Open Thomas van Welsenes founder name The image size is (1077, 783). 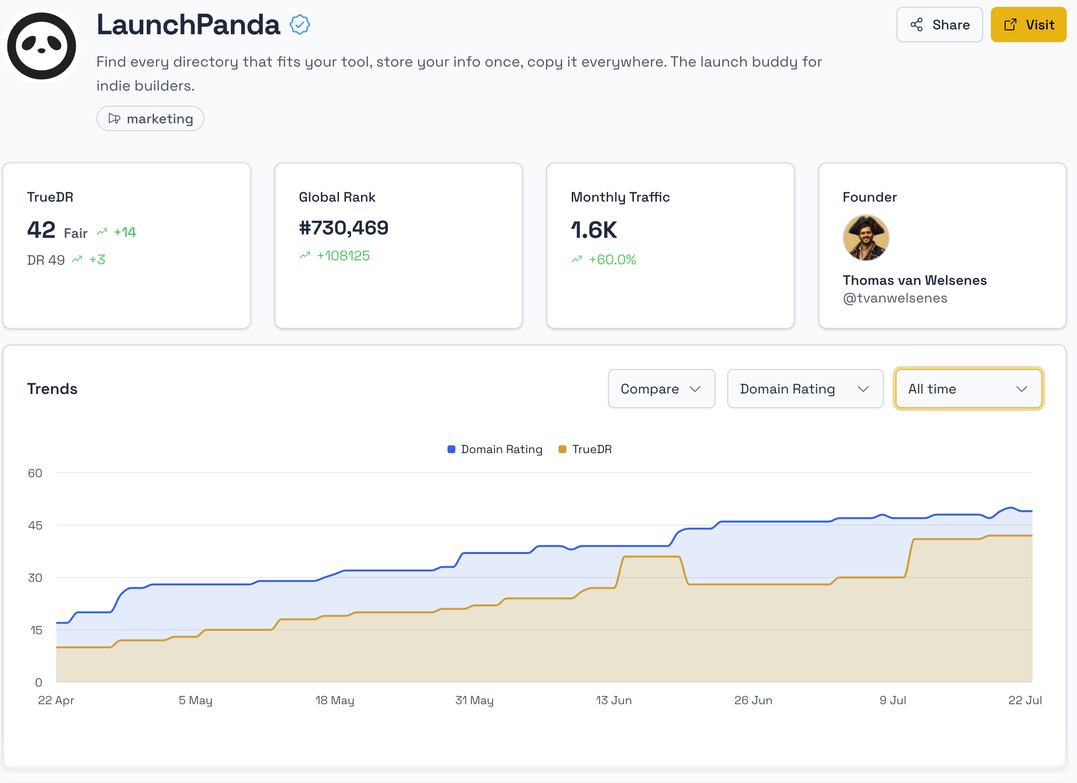(x=915, y=280)
